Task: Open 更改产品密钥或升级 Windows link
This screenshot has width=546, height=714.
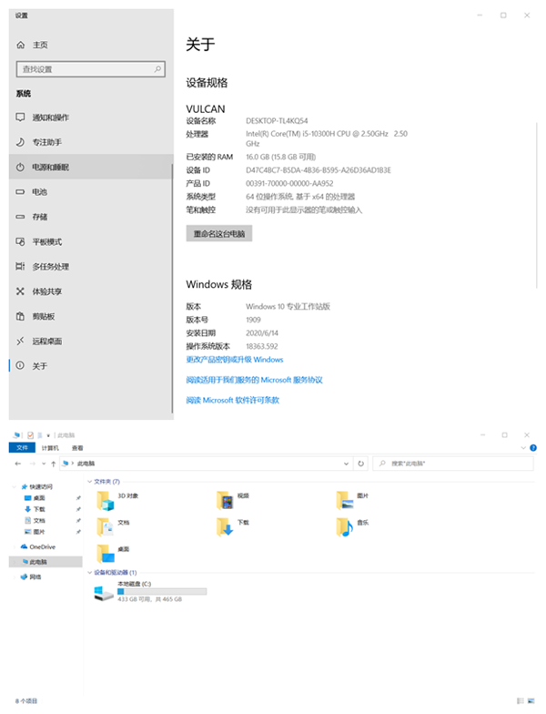Action: tap(235, 360)
